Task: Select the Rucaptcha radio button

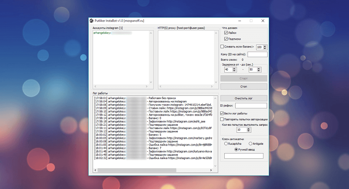Action: tap(226, 144)
